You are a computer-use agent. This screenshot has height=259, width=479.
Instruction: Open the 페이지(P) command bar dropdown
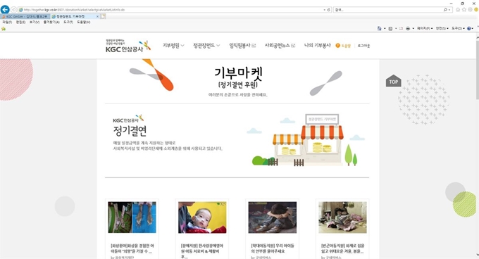425,28
